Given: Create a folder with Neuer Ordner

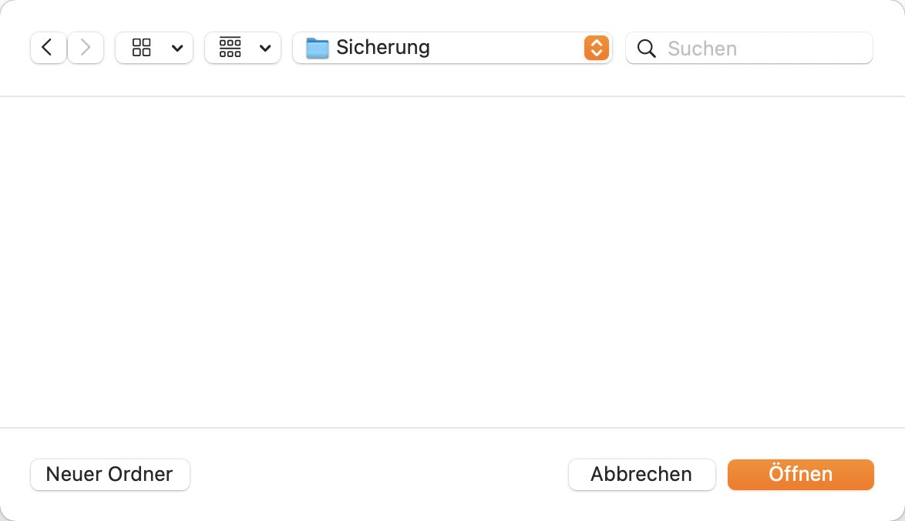Looking at the screenshot, I should 109,474.
